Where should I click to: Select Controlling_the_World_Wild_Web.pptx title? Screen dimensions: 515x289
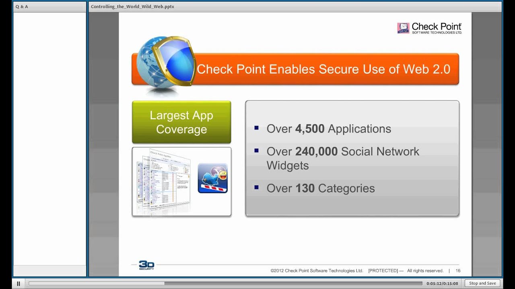tap(132, 7)
